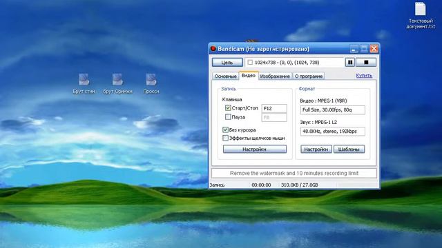
Task: Close the Bandicam window
Action: [x=374, y=49]
